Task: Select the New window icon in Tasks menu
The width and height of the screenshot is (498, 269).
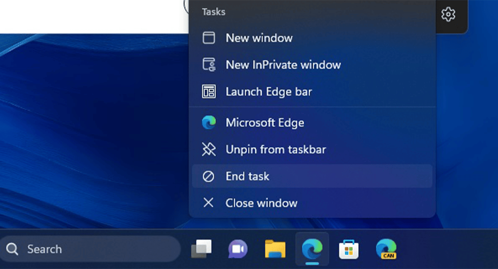Action: [209, 38]
